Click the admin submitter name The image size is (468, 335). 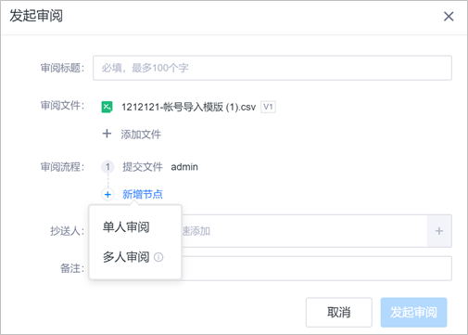pos(184,167)
